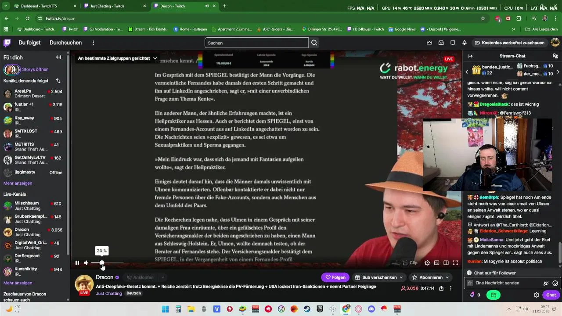Collapse the Für dich sidebar
This screenshot has height=316, width=562.
(x=58, y=57)
